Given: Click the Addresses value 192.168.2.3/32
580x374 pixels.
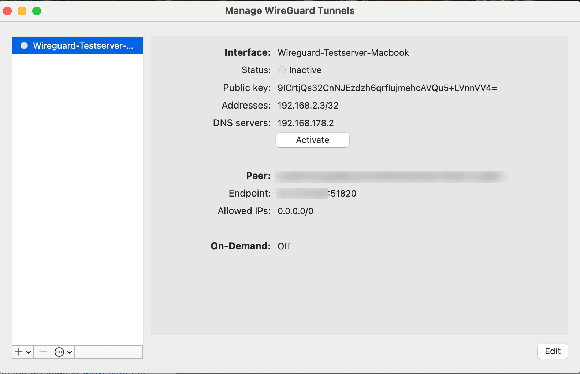Looking at the screenshot, I should pos(308,106).
